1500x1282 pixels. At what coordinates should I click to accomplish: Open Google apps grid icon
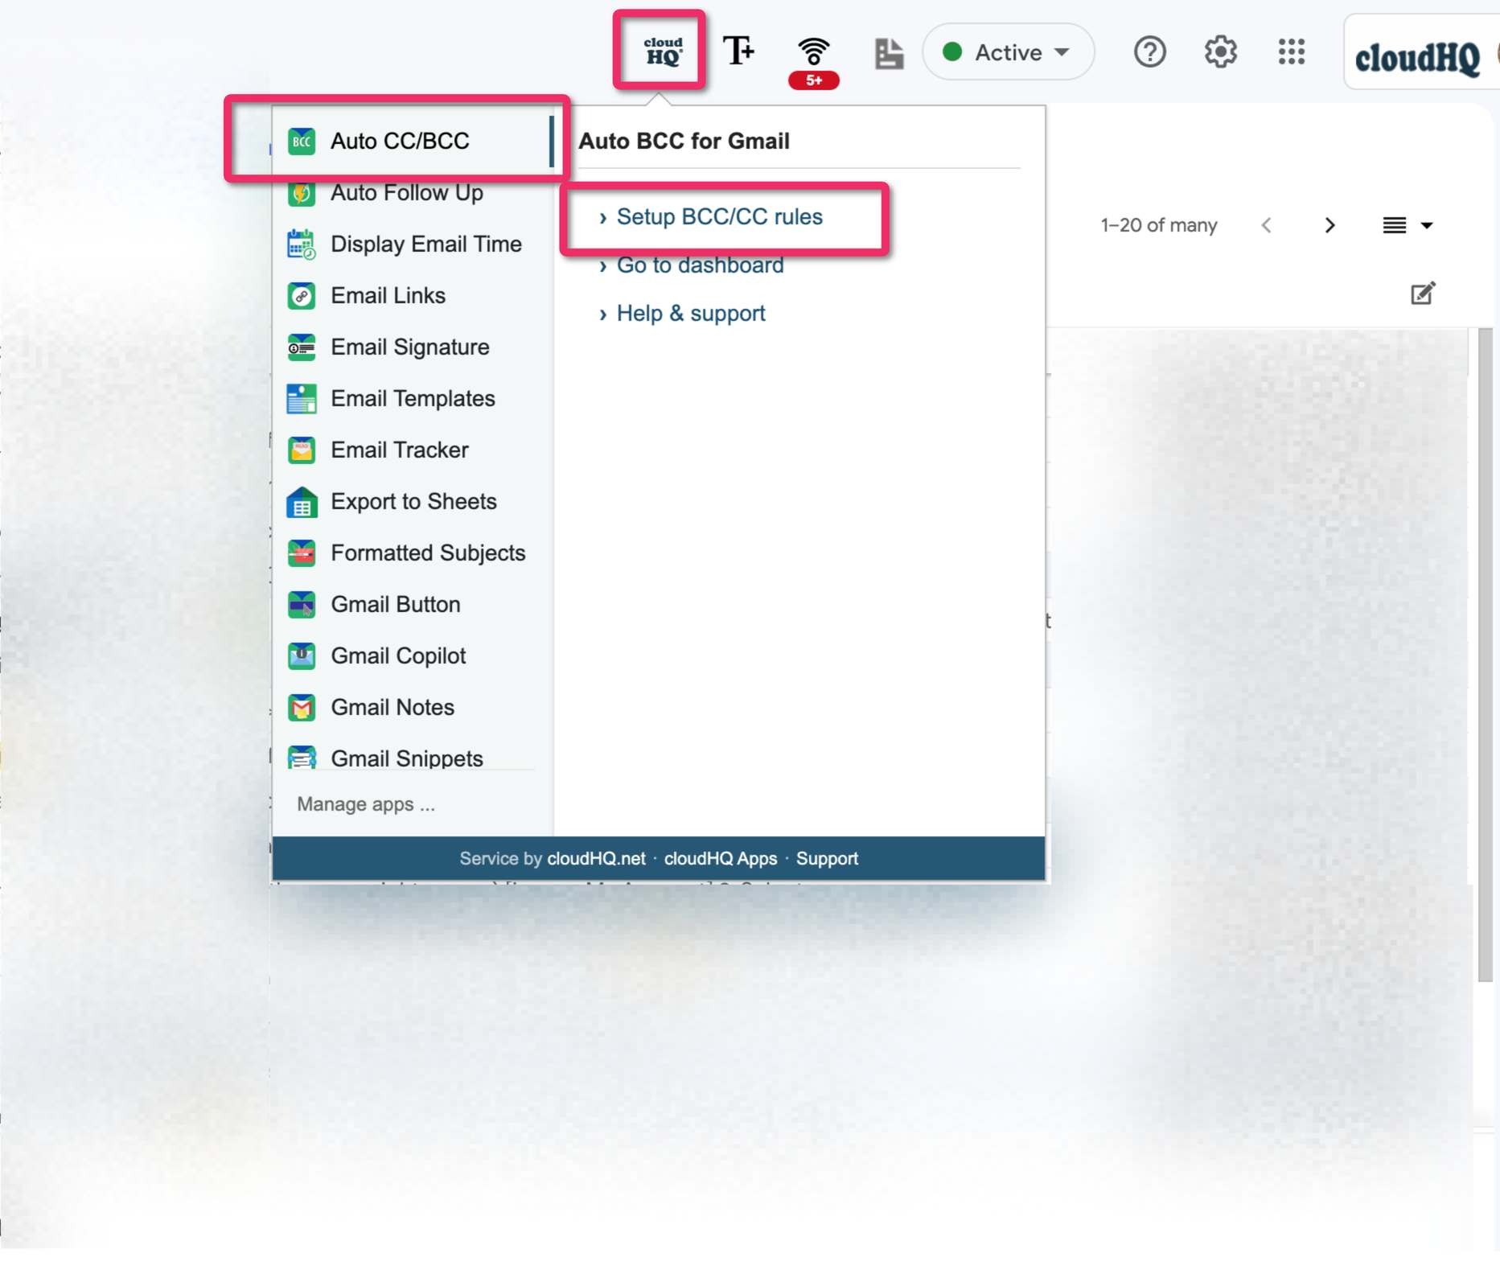pos(1291,52)
